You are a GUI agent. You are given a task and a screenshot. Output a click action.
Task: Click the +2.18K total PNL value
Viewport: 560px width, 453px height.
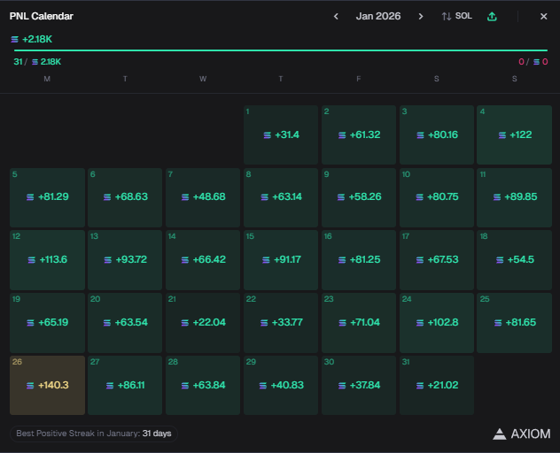(x=37, y=39)
